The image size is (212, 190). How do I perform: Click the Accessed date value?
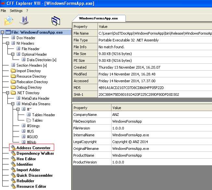[155, 81]
